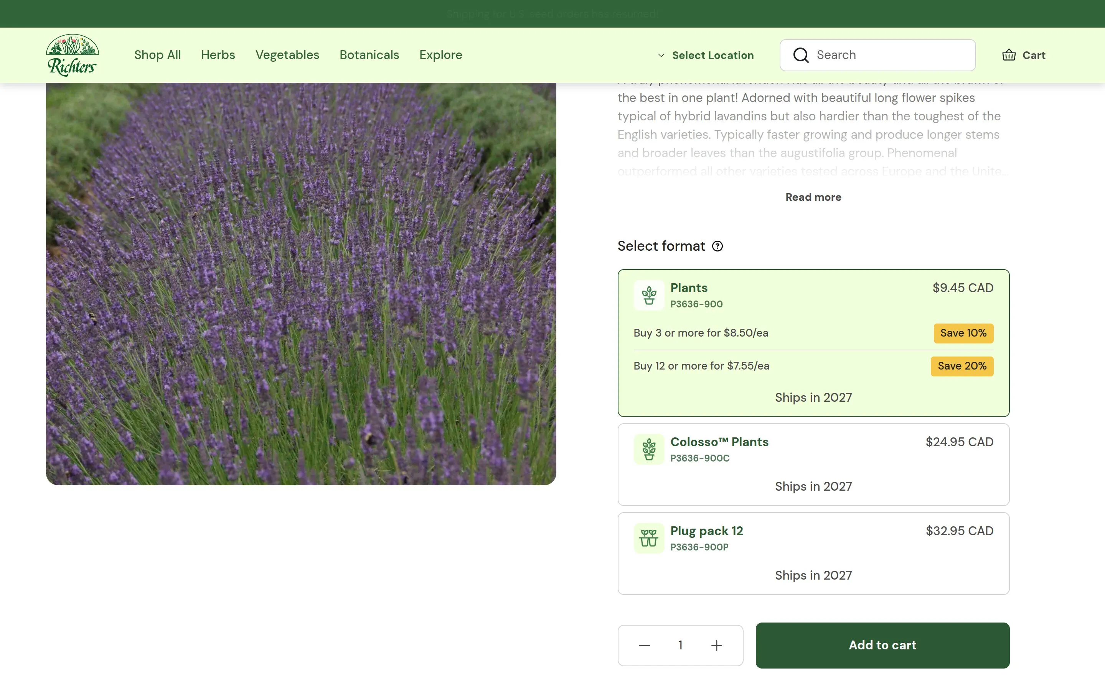Click the $24.95 CAD price text
1105x690 pixels.
(959, 442)
